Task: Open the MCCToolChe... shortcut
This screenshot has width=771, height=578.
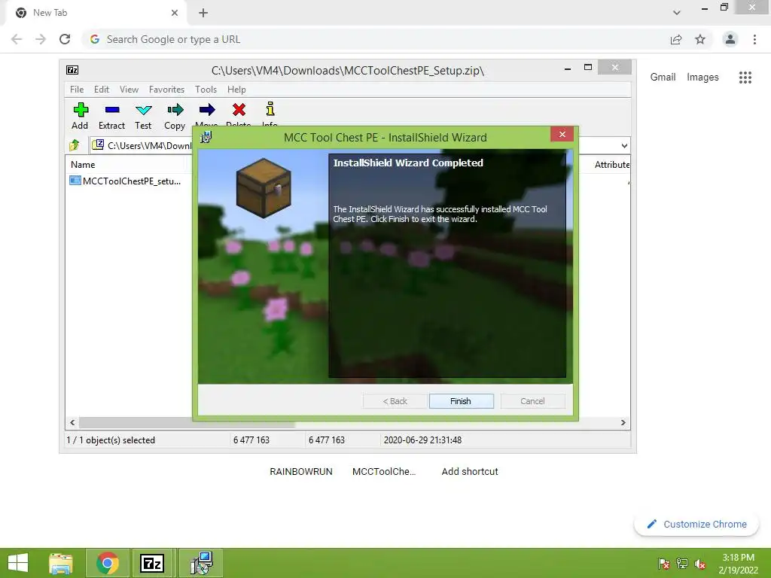Action: (384, 471)
